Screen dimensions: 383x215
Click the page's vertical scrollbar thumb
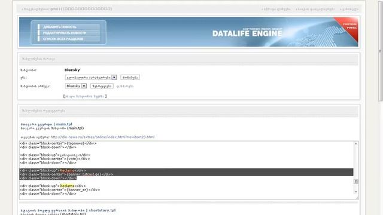(x=381, y=51)
